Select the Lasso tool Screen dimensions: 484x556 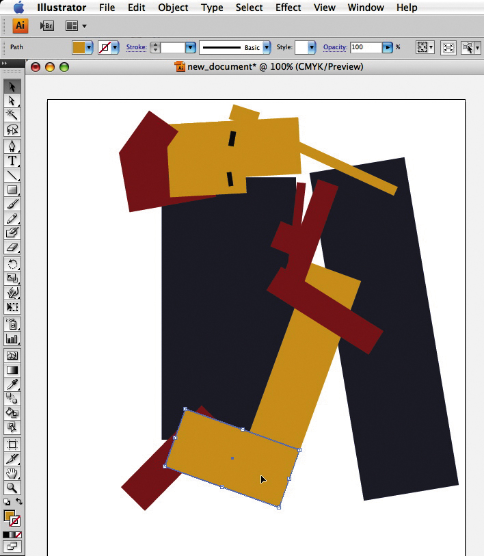pos(12,129)
